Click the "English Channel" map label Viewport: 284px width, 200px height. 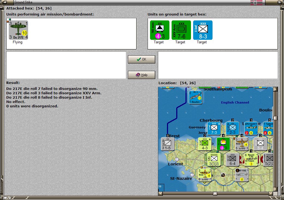pyautogui.click(x=235, y=102)
